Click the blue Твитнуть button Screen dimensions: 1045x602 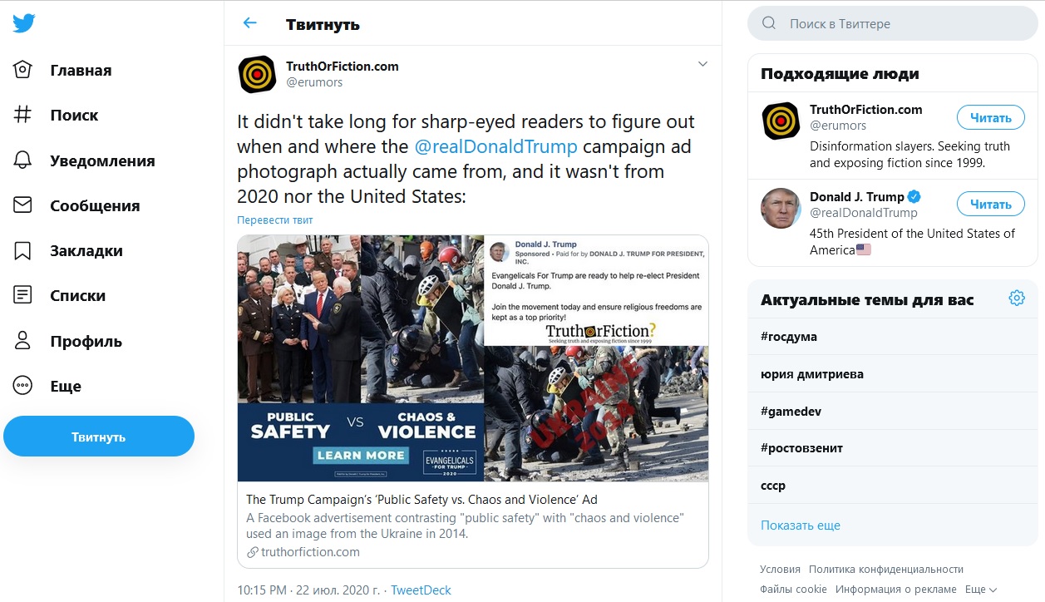click(x=99, y=437)
